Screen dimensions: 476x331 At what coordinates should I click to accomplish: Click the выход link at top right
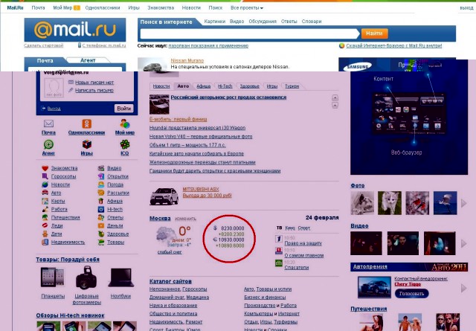pos(466,8)
